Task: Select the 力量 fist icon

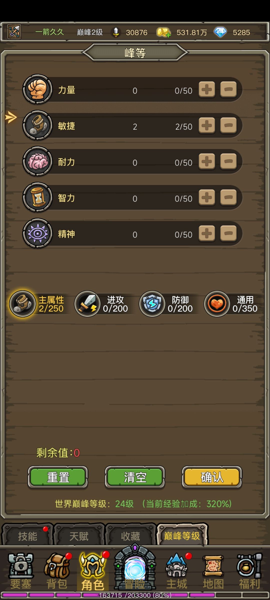Action: click(37, 89)
